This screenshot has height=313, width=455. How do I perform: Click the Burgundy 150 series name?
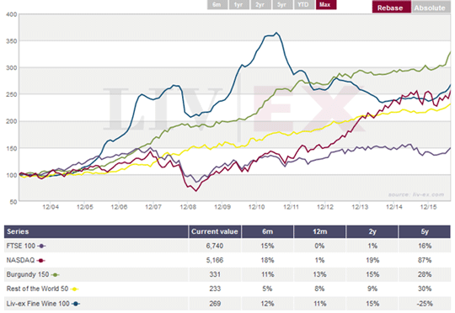(28, 274)
